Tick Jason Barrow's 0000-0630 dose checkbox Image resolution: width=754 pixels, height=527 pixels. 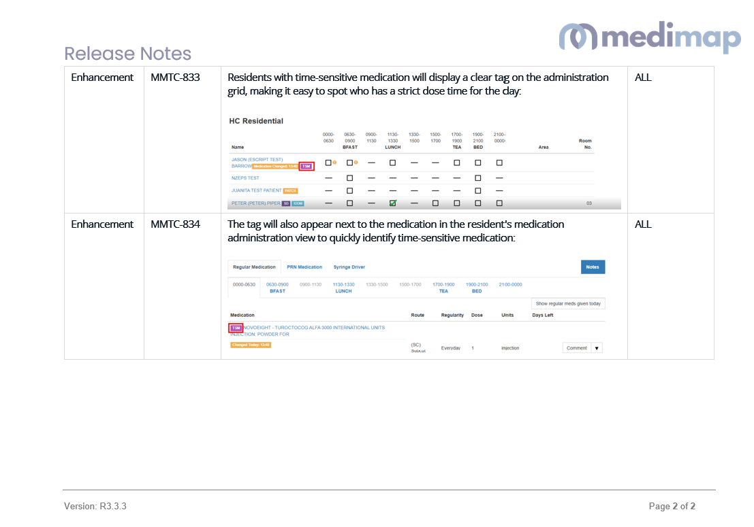pyautogui.click(x=328, y=163)
